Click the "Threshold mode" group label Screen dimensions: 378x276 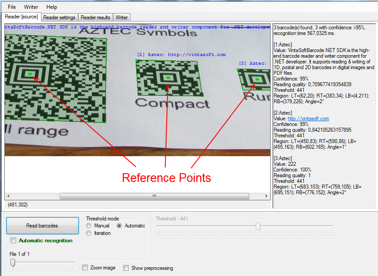[103, 219]
